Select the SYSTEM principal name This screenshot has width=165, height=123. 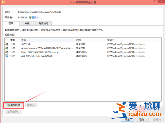click(x=26, y=44)
